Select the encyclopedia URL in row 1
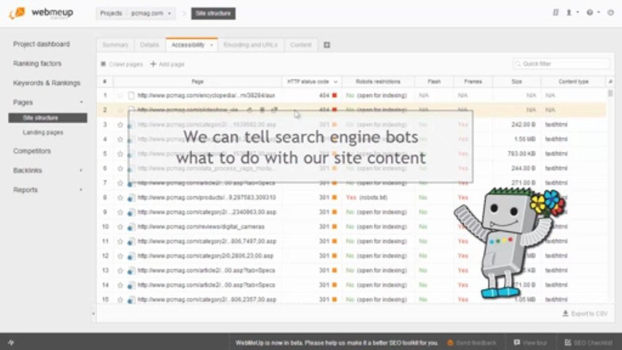This screenshot has height=350, width=622. click(206, 95)
